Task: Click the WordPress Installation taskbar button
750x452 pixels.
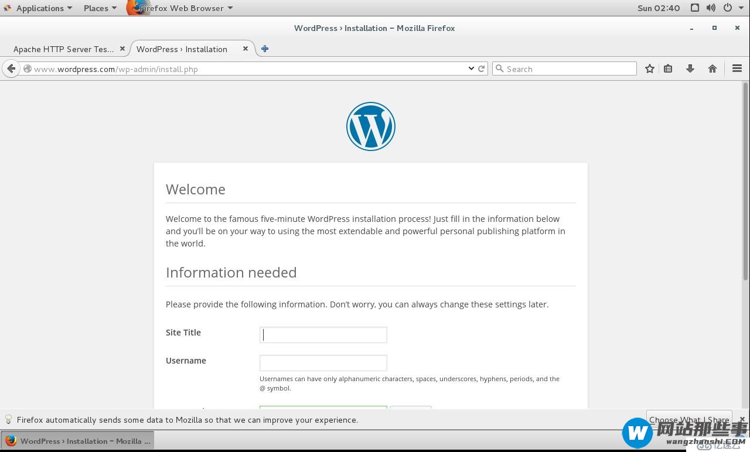Action: point(78,441)
